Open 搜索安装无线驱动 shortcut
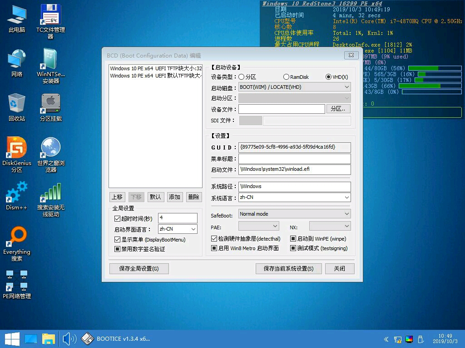The height and width of the screenshot is (348, 465). pyautogui.click(x=51, y=199)
